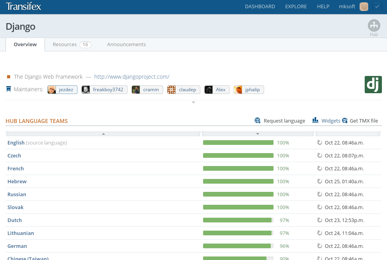Open the Dutch language team
Image resolution: width=387 pixels, height=260 pixels.
[14, 220]
